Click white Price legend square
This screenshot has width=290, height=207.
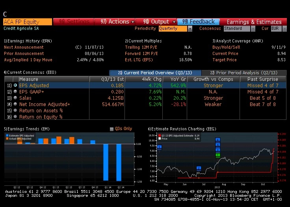point(160,139)
